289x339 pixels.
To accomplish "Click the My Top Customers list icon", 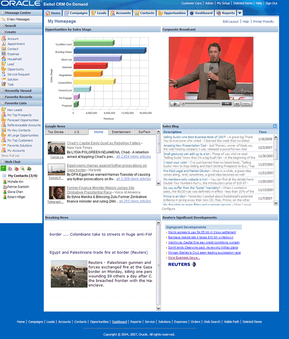I will 4,140.
